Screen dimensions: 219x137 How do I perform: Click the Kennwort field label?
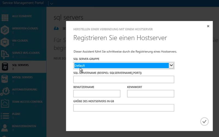pyautogui.click(x=134, y=87)
